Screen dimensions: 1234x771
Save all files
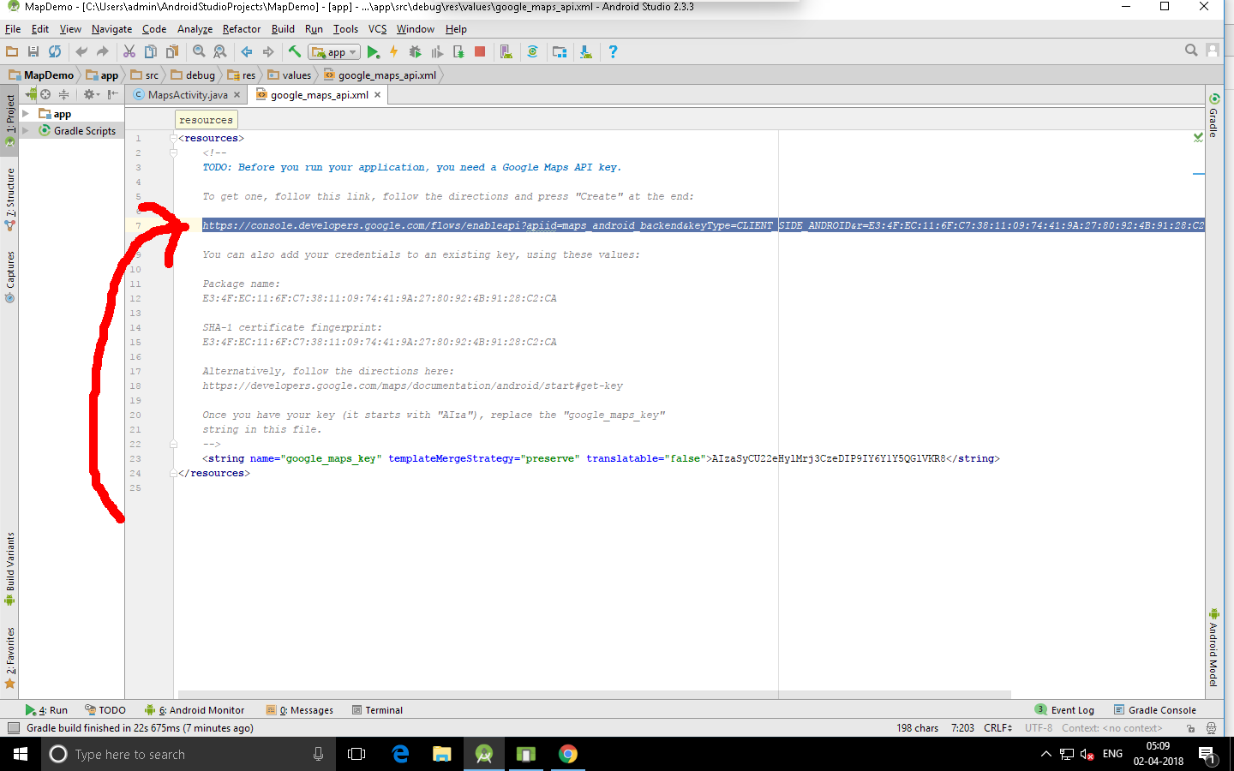click(x=33, y=51)
